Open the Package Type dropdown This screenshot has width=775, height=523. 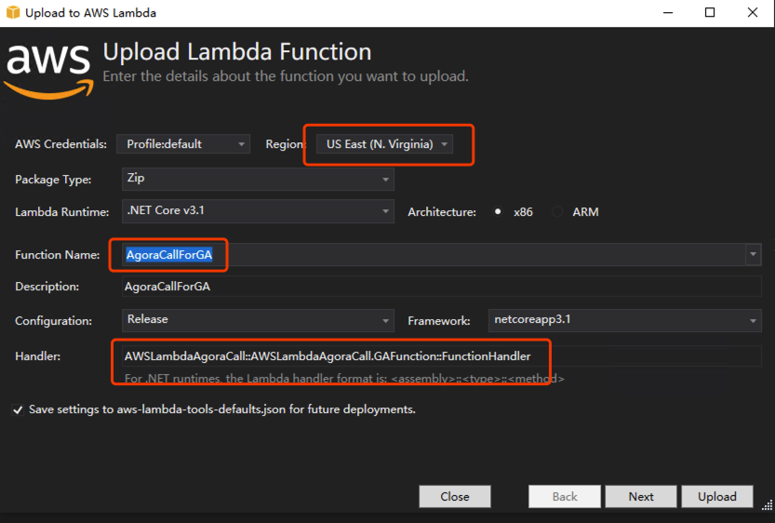[x=258, y=179]
